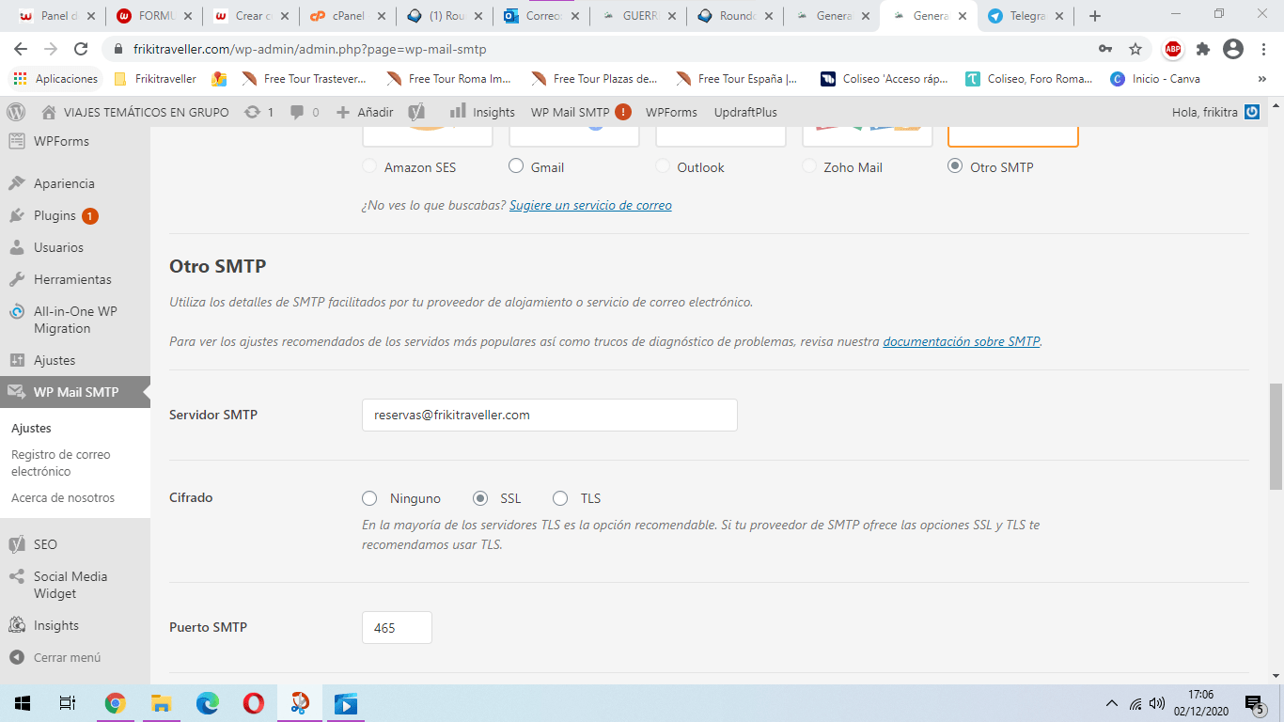Open Task View on the taskbar
This screenshot has width=1284, height=722.
pyautogui.click(x=68, y=703)
